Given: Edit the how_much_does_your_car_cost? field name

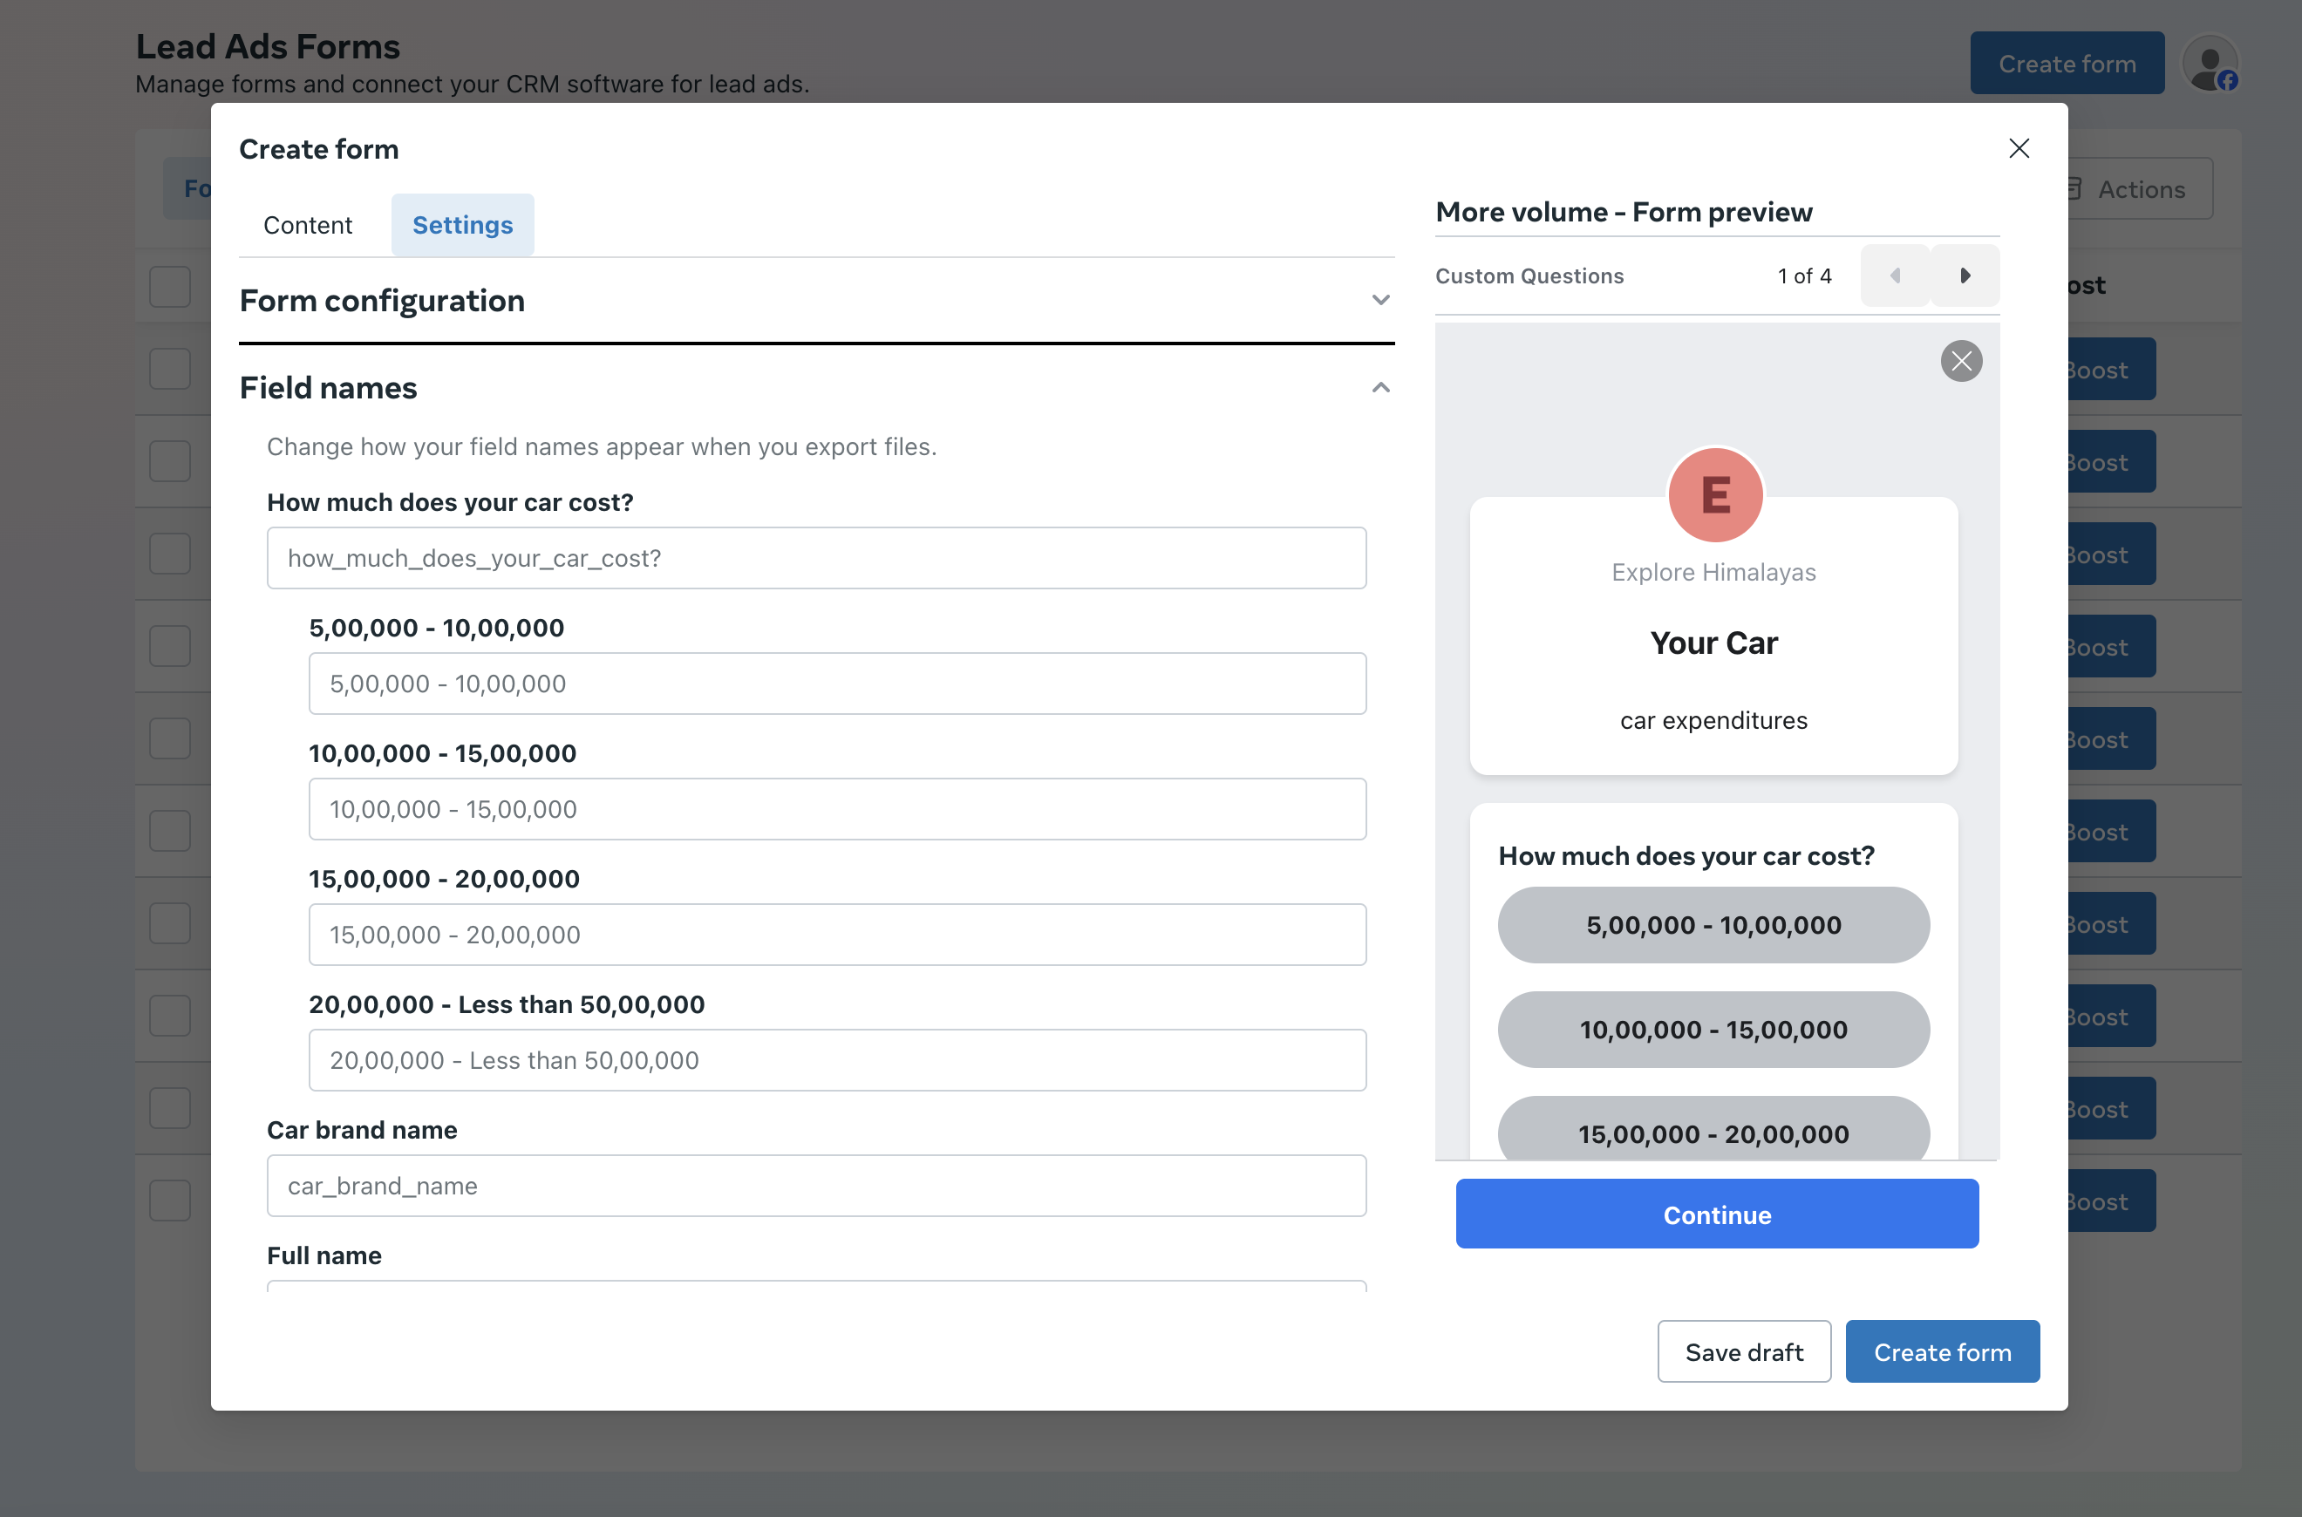Looking at the screenshot, I should tap(815, 558).
